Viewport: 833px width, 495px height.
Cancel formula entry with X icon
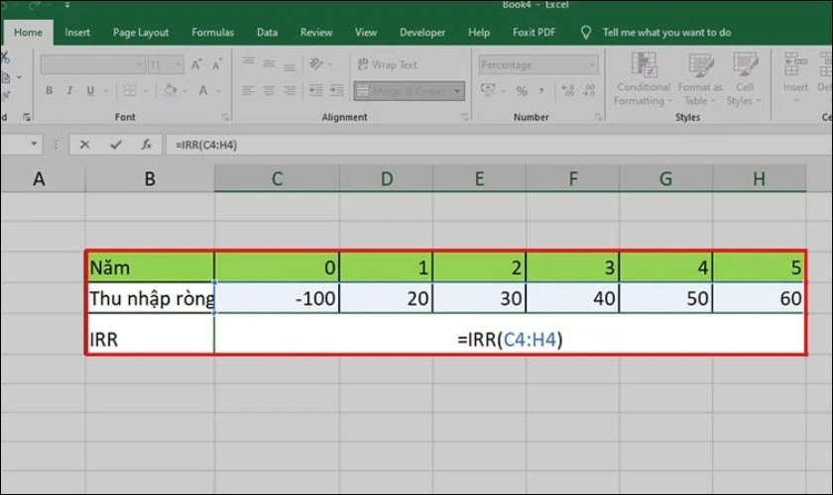[84, 145]
